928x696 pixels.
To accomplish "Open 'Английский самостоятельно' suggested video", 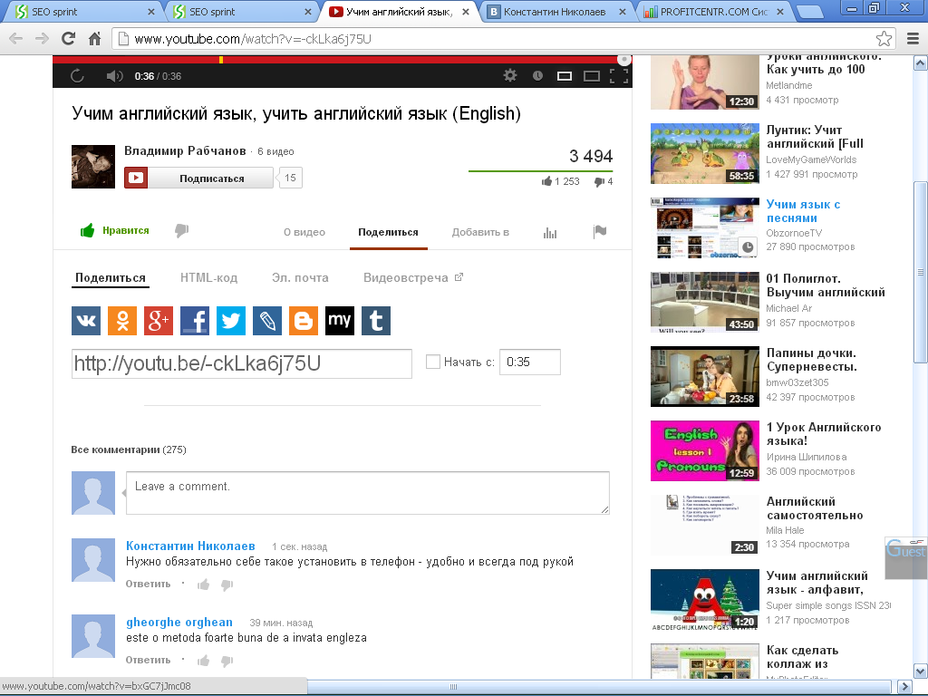I will 815,508.
